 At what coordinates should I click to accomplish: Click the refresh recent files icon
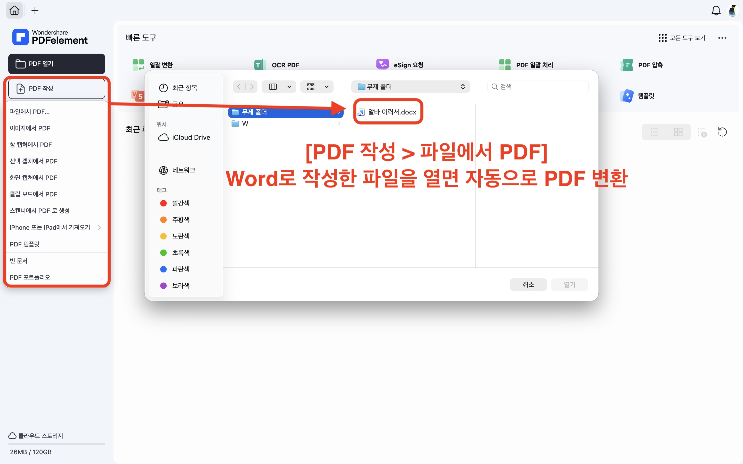click(722, 132)
